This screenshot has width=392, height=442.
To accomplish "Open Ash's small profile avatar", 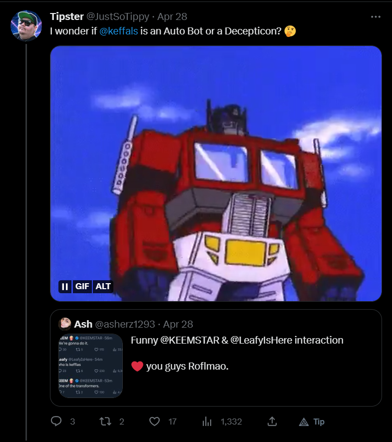I will click(x=65, y=324).
